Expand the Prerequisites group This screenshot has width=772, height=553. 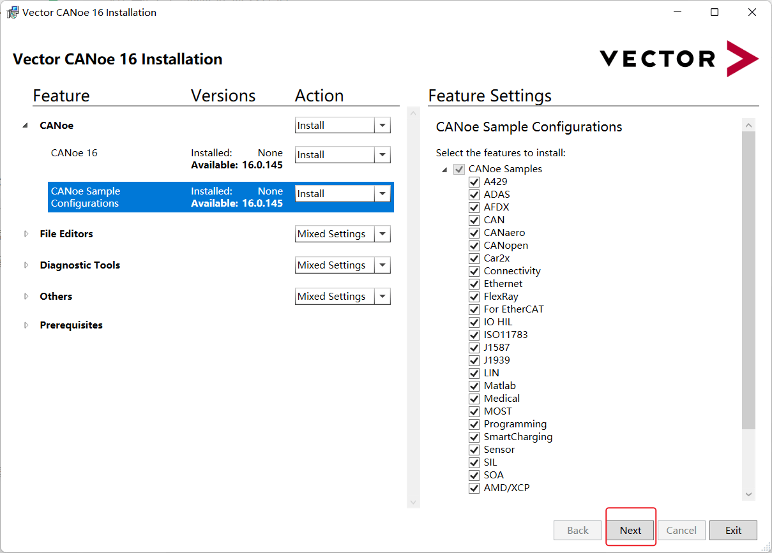tap(26, 325)
